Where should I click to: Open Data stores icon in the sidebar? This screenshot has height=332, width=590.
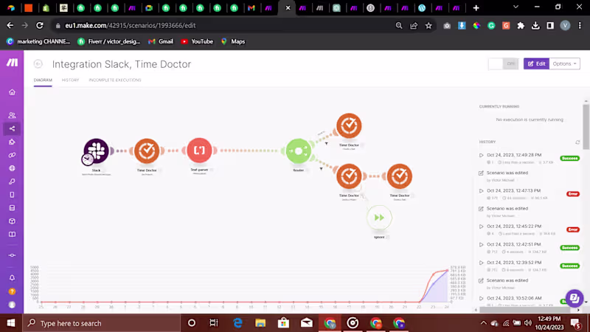click(12, 208)
